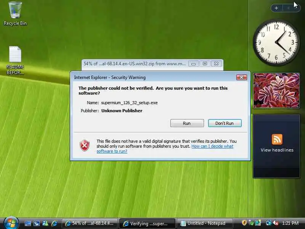This screenshot has width=305, height=229.
Task: Click the muted volume speaker tray icon
Action: 275,223
